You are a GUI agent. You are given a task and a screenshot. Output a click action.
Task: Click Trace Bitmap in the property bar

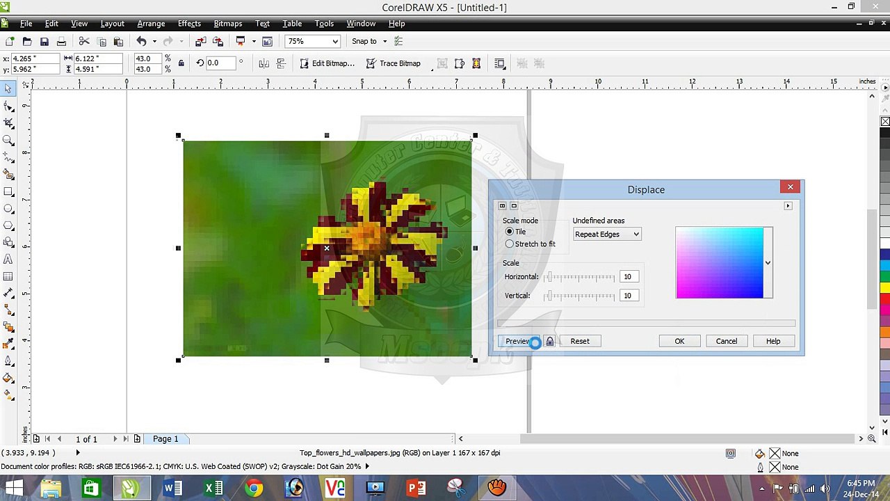393,63
